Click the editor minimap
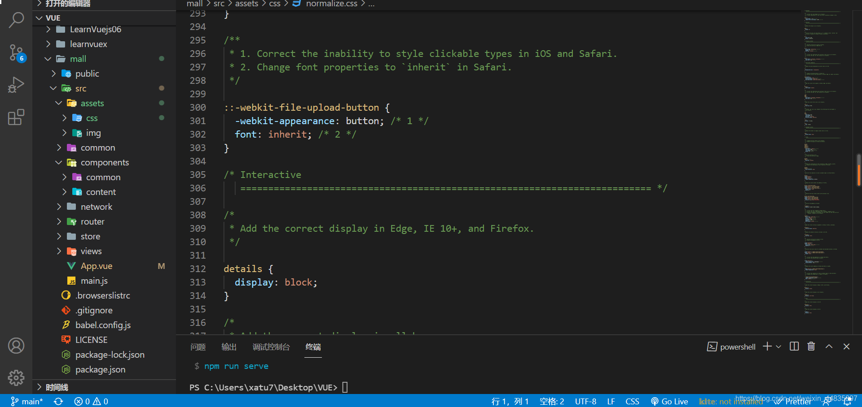This screenshot has width=862, height=407. [x=826, y=161]
